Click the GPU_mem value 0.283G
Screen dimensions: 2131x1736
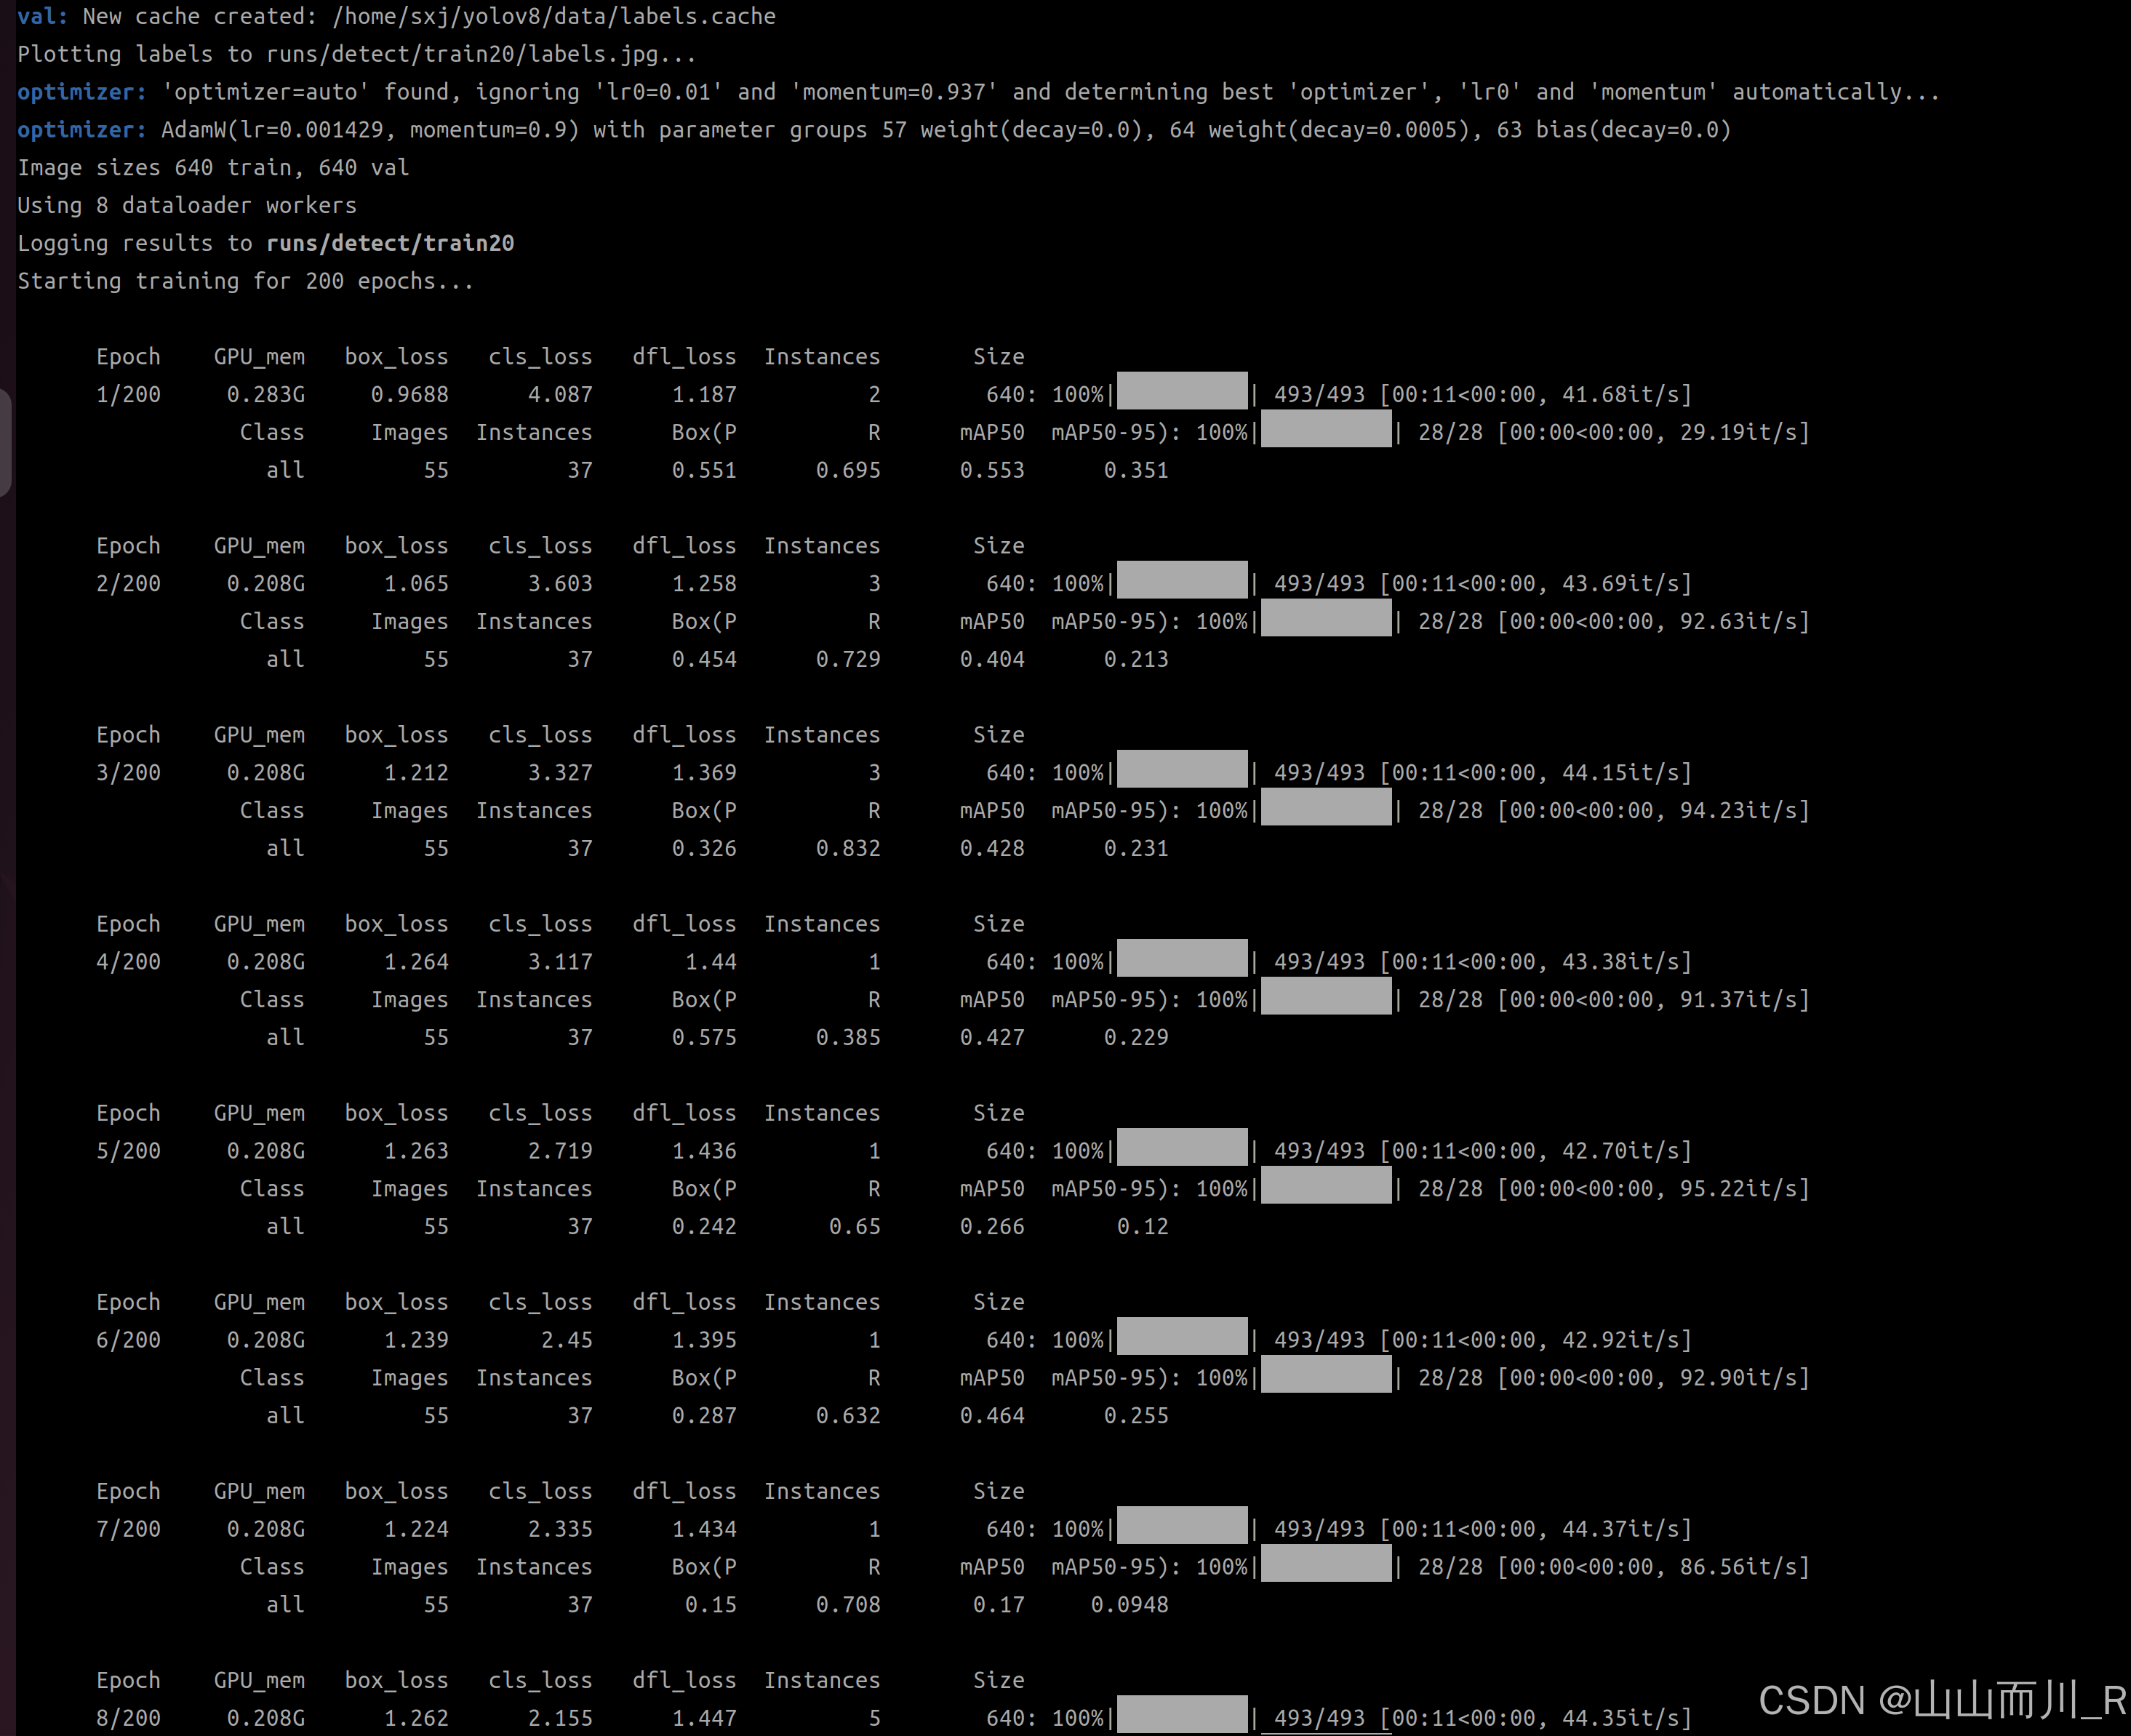click(266, 395)
